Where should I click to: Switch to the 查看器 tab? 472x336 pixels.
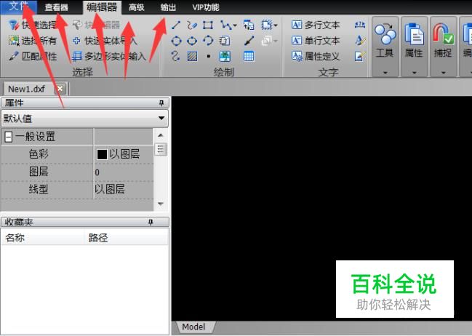coord(56,7)
